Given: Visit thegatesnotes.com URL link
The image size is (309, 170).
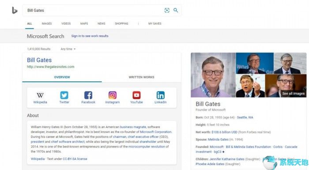Looking at the screenshot, I should pos(51,67).
